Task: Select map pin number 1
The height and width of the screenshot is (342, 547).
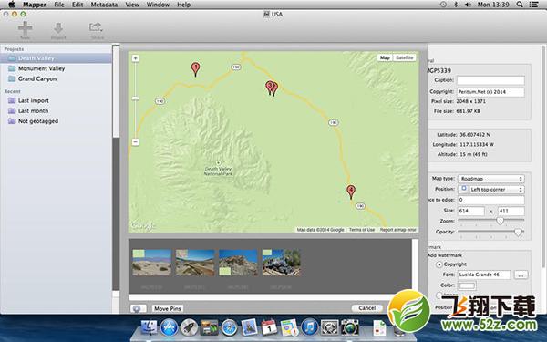Action: tap(195, 69)
